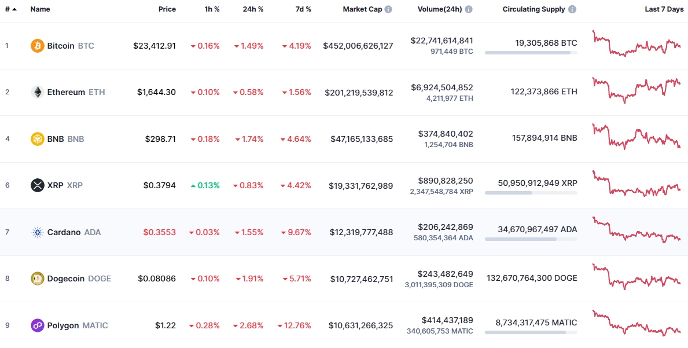Open Ethereum's last 7 days sparkline chart
Screen dimensions: 688x348
coord(637,90)
